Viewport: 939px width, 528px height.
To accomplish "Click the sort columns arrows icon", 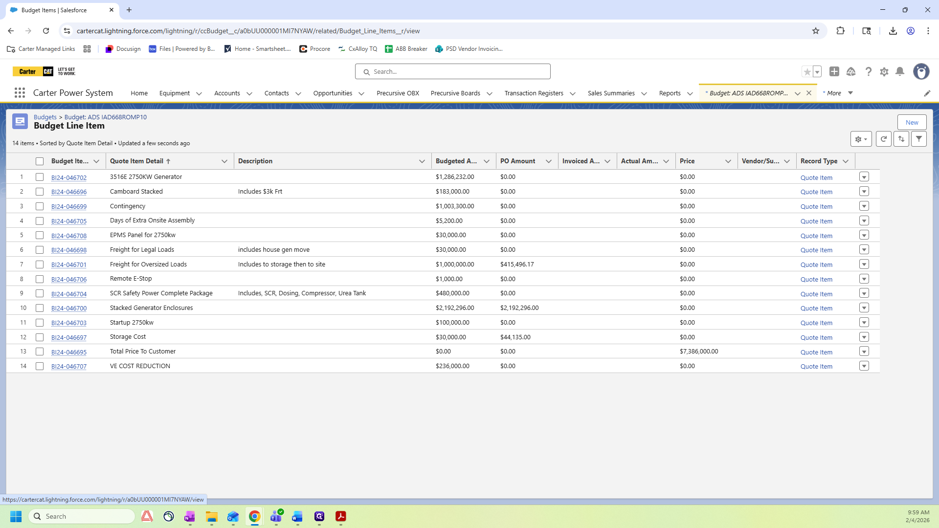I will coord(901,139).
